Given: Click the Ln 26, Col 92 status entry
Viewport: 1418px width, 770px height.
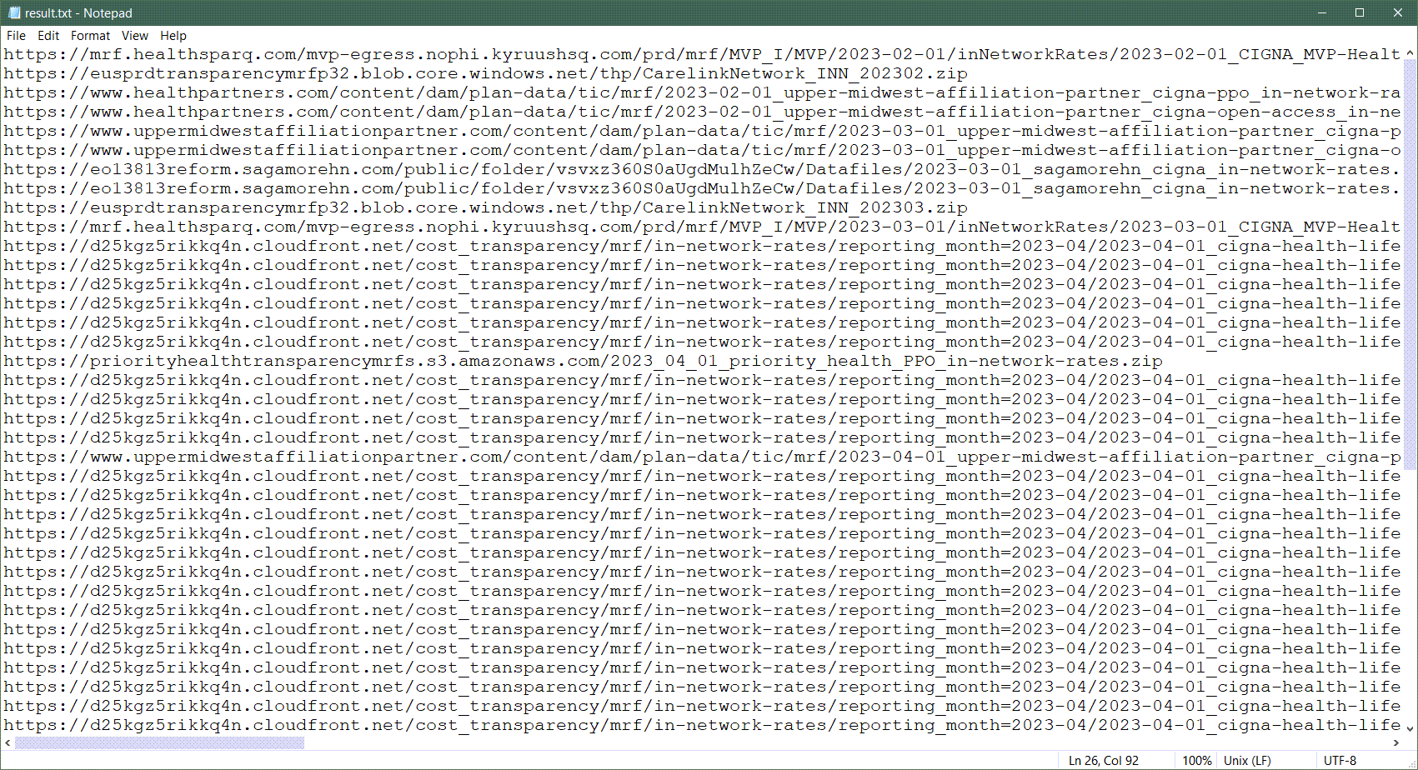Looking at the screenshot, I should pos(1104,760).
